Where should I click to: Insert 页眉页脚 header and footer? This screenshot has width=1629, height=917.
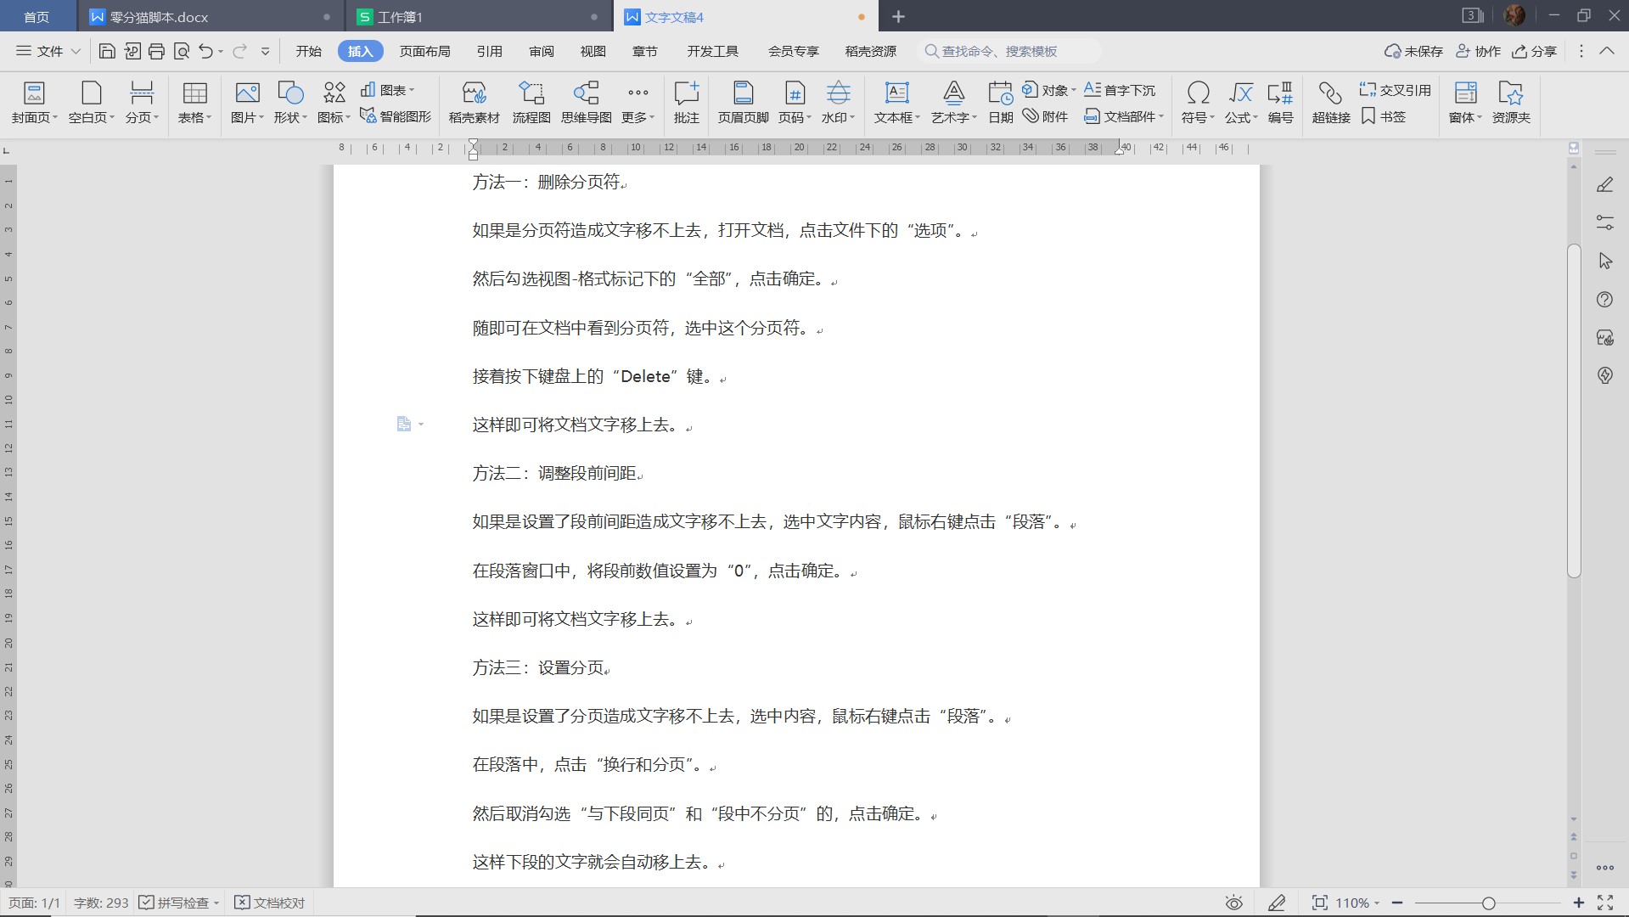pos(743,103)
